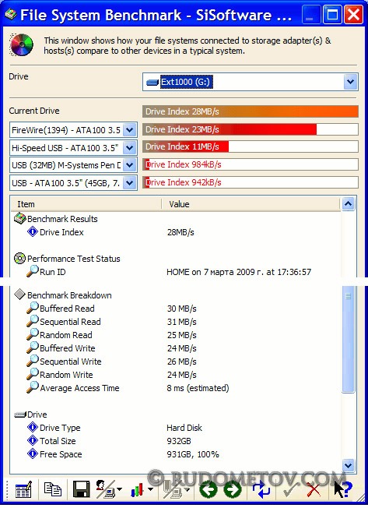The width and height of the screenshot is (368, 508).
Task: Click the Benchmark Results disk icon
Action: coord(19,218)
